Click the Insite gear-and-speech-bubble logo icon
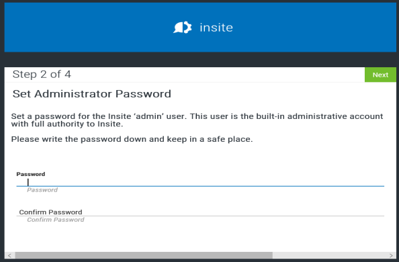Image resolution: width=399 pixels, height=262 pixels. (x=183, y=28)
